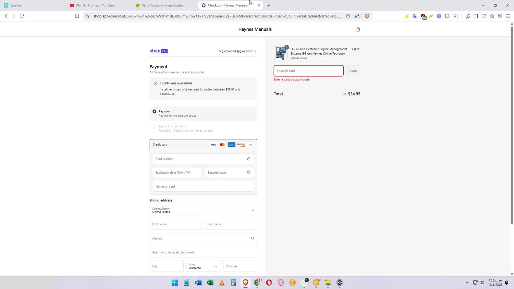Toggle the browser sidebar panel icon
The width and height of the screenshot is (514, 289).
[x=476, y=16]
